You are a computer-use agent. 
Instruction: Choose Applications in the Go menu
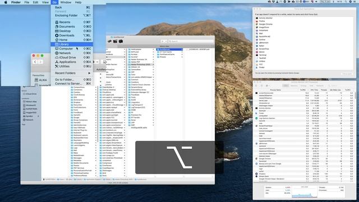tap(72, 62)
